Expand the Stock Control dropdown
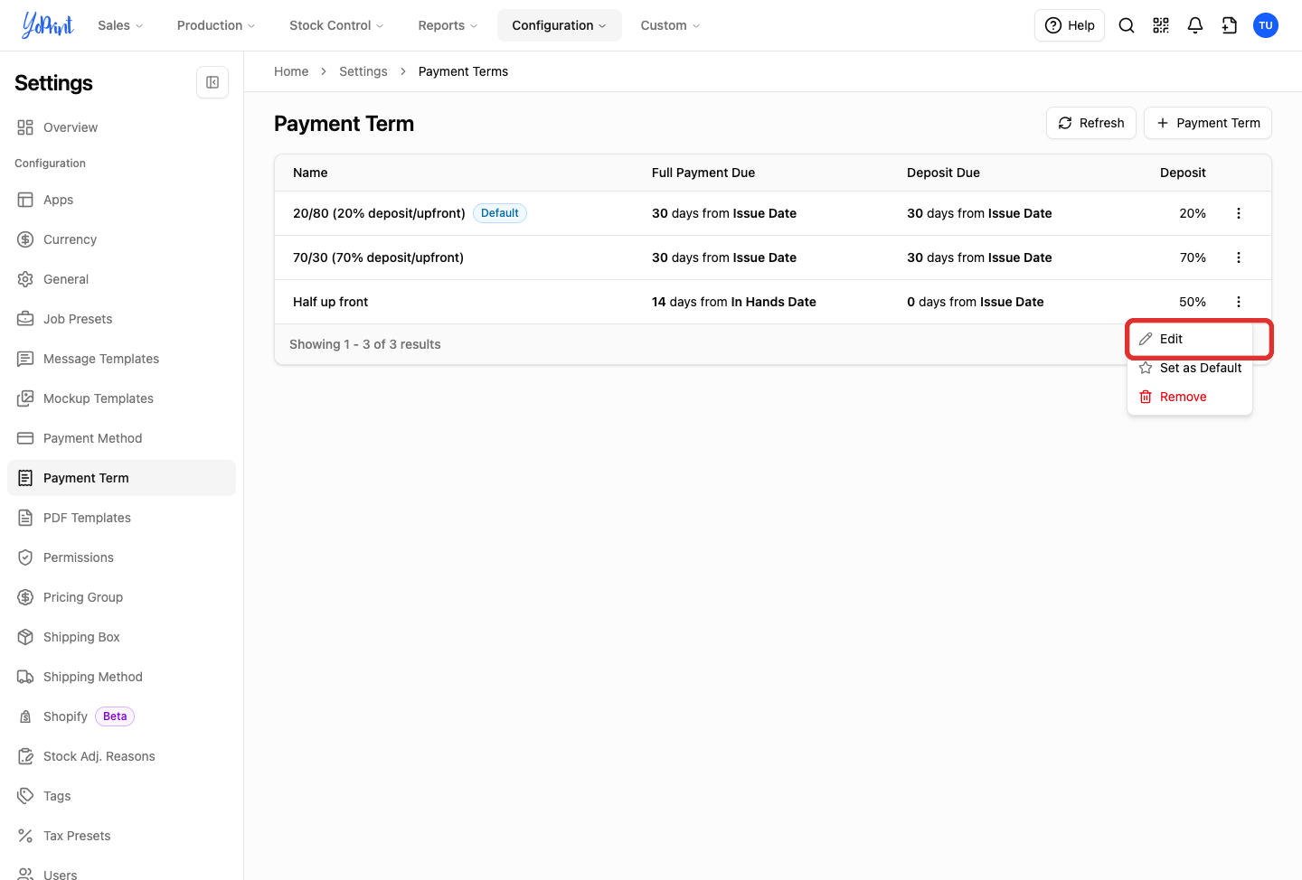This screenshot has width=1302, height=880. 336,25
